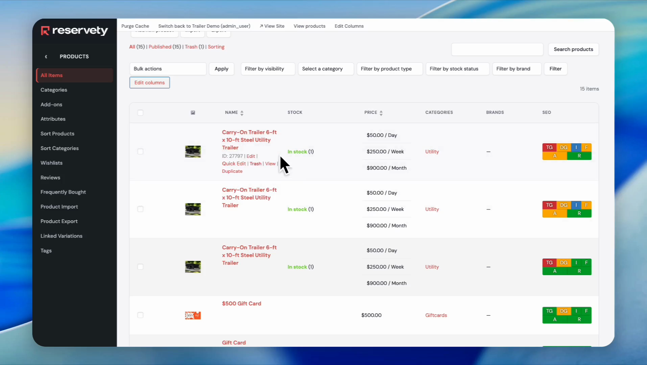Click Quick Edit for product 27797

click(x=234, y=164)
